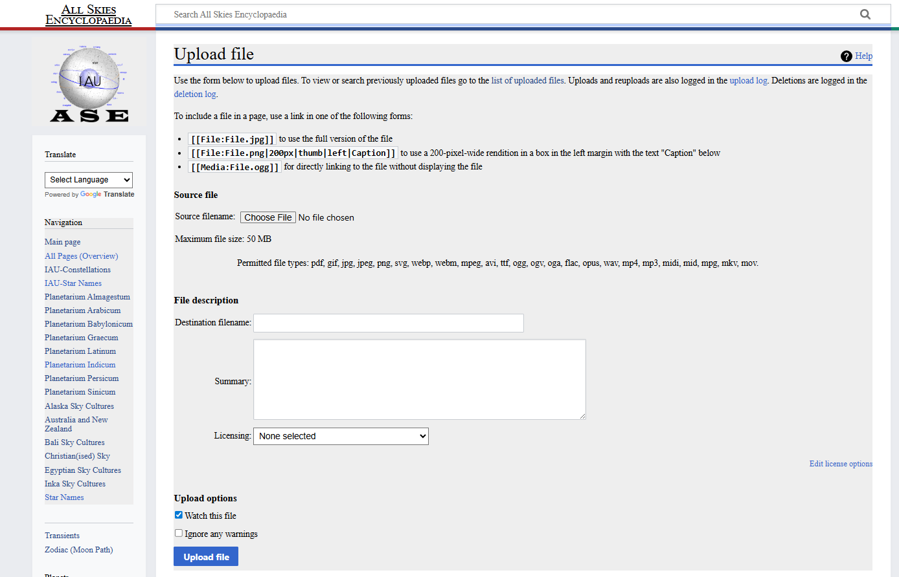Viewport: 899px width, 577px height.
Task: Follow the upload log link
Action: [x=748, y=81]
